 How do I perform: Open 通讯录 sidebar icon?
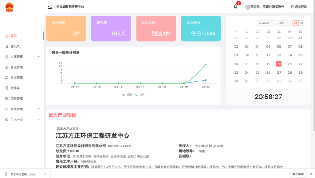coord(6,46)
